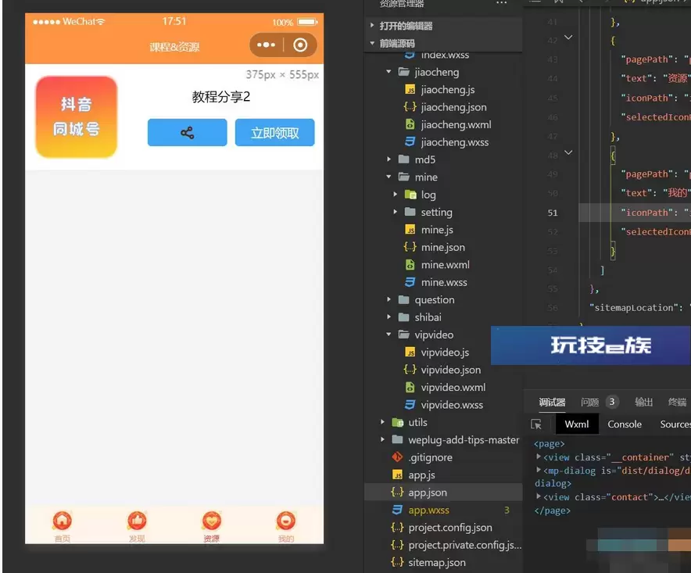The image size is (691, 573).
Task: Open the 终端 terminal tab
Action: coord(677,402)
